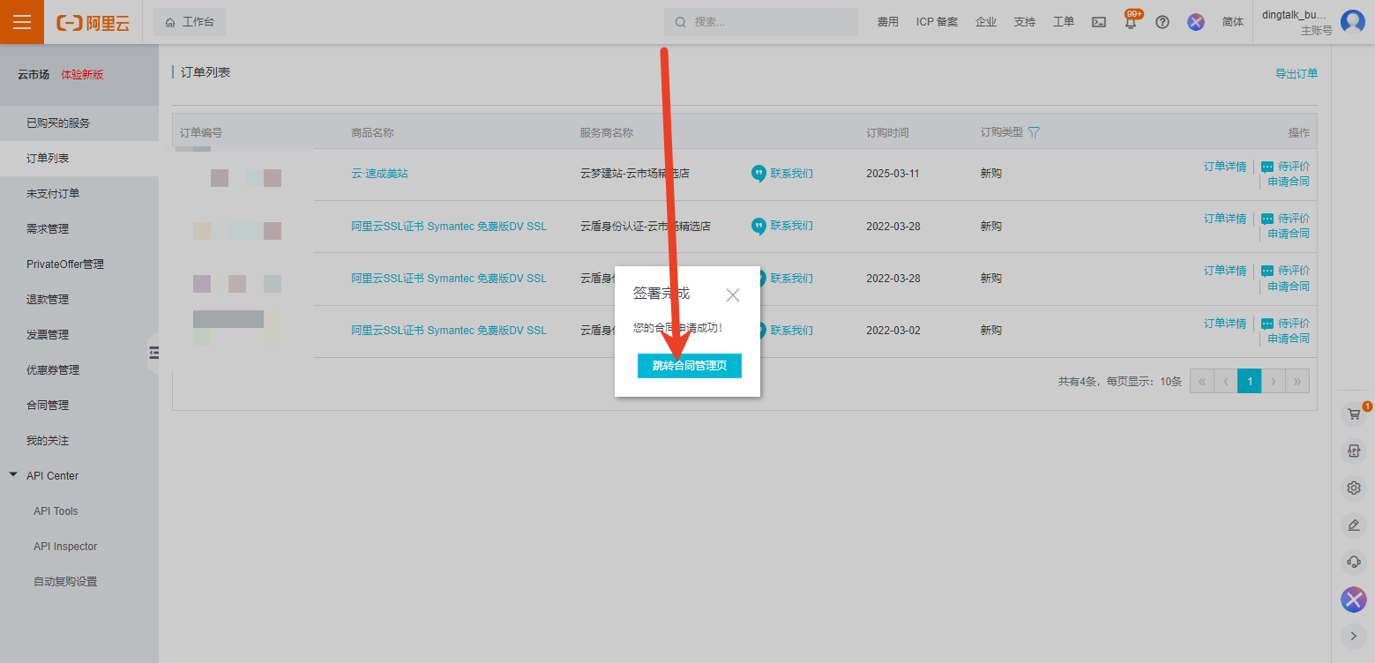Open the floating AI assistant icon
This screenshot has width=1375, height=663.
1354,600
